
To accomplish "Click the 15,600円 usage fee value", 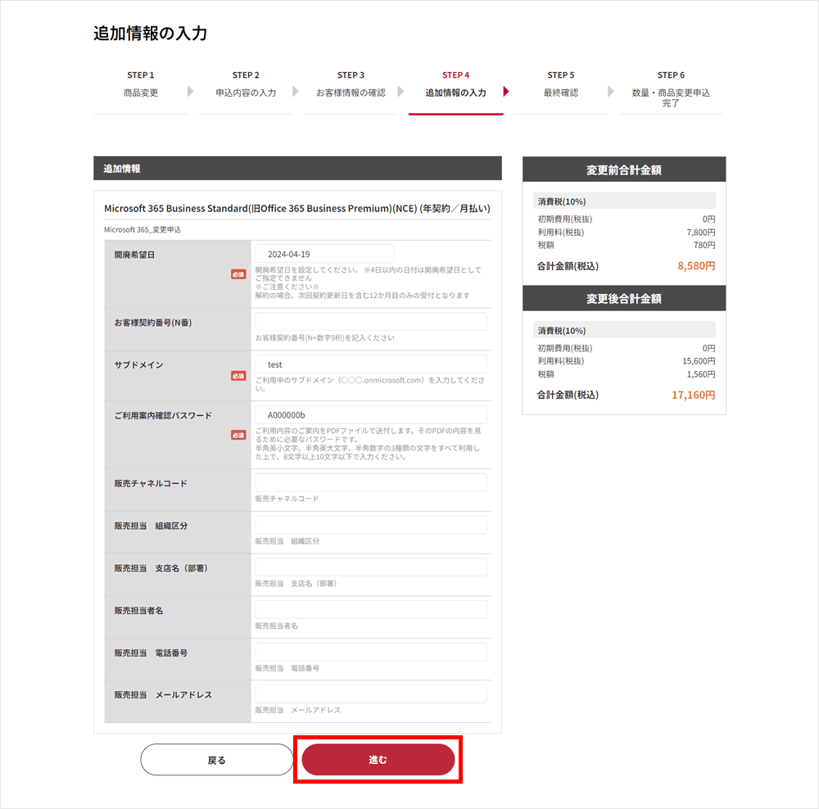I will [x=699, y=361].
